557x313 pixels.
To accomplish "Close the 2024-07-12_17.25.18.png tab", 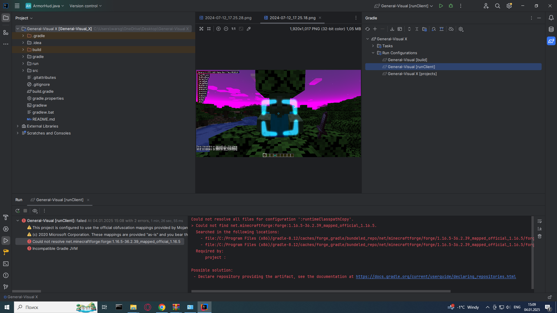I will (320, 18).
